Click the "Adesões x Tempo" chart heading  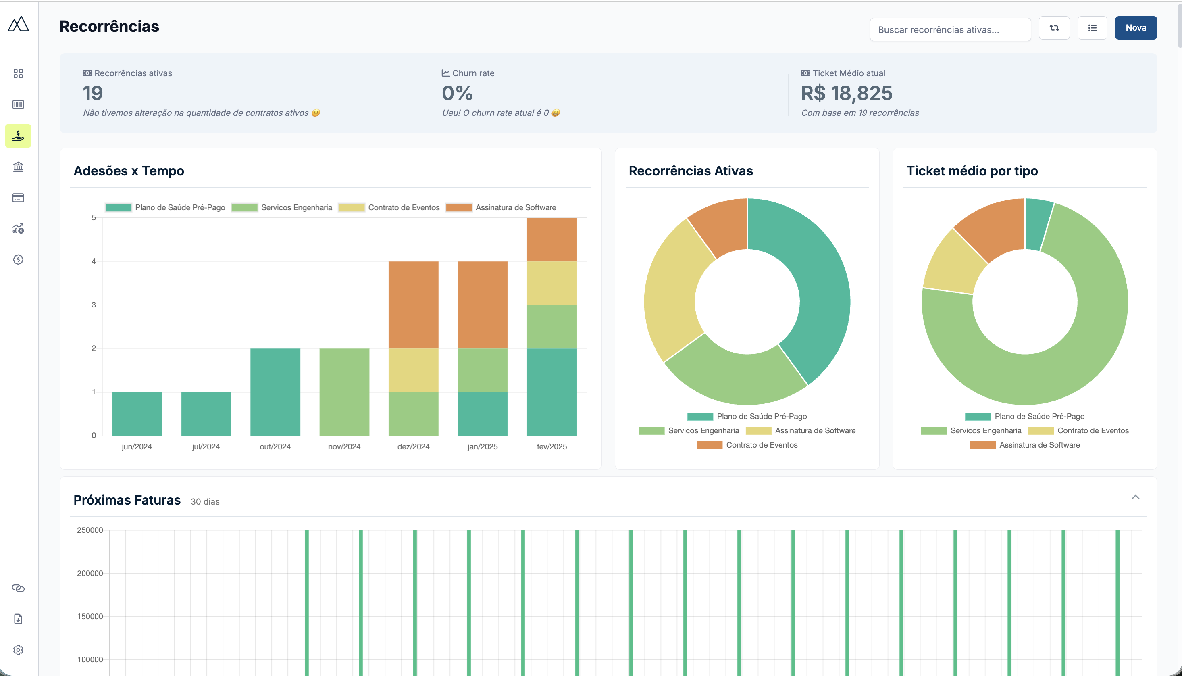129,171
